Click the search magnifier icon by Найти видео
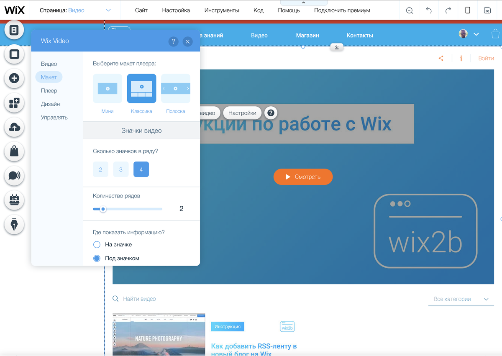 [116, 299]
